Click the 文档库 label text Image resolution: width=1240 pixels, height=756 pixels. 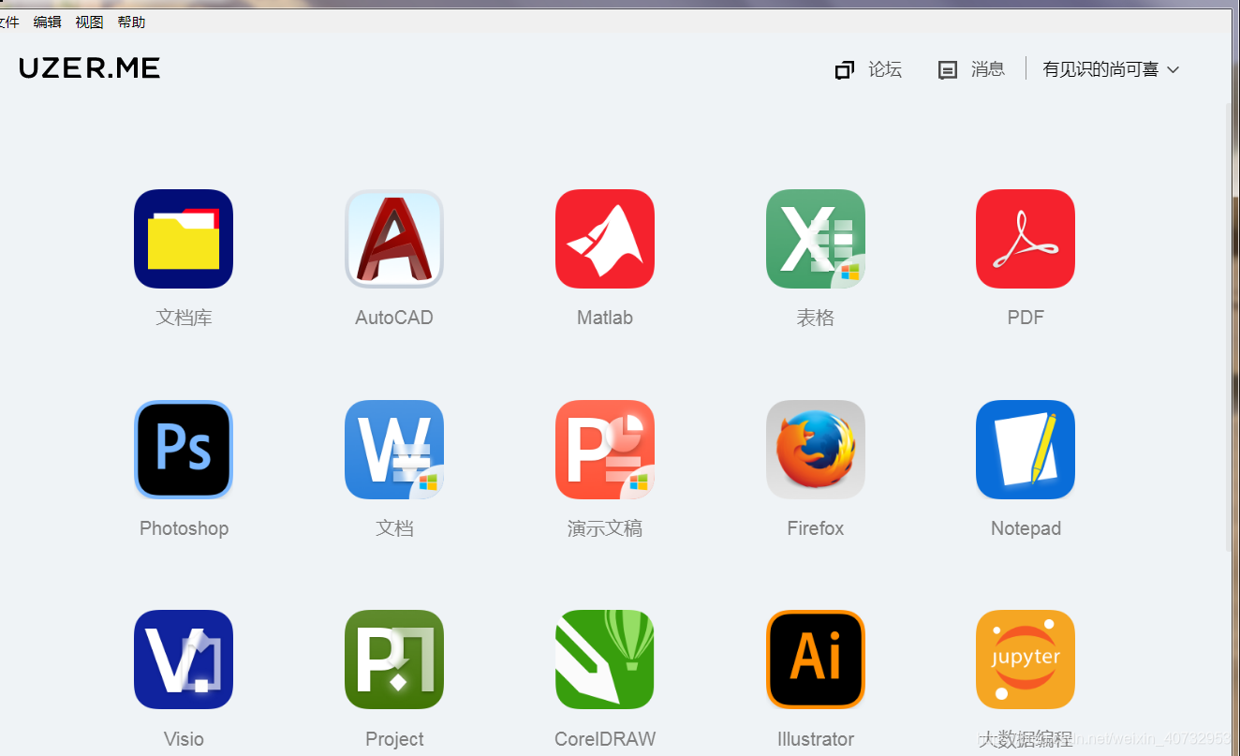(184, 318)
